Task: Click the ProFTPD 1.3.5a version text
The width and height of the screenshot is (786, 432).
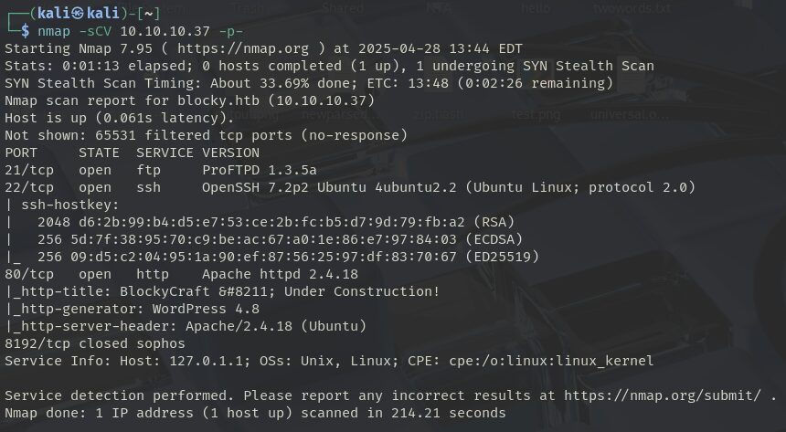Action: tap(260, 170)
